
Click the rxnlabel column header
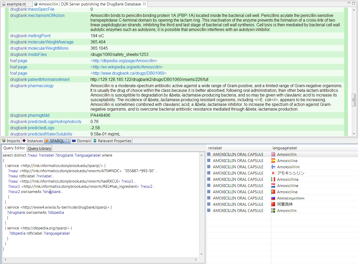tap(215, 148)
